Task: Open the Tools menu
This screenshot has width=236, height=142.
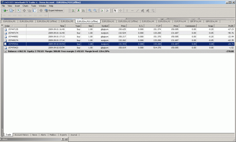Action: (x=34, y=6)
